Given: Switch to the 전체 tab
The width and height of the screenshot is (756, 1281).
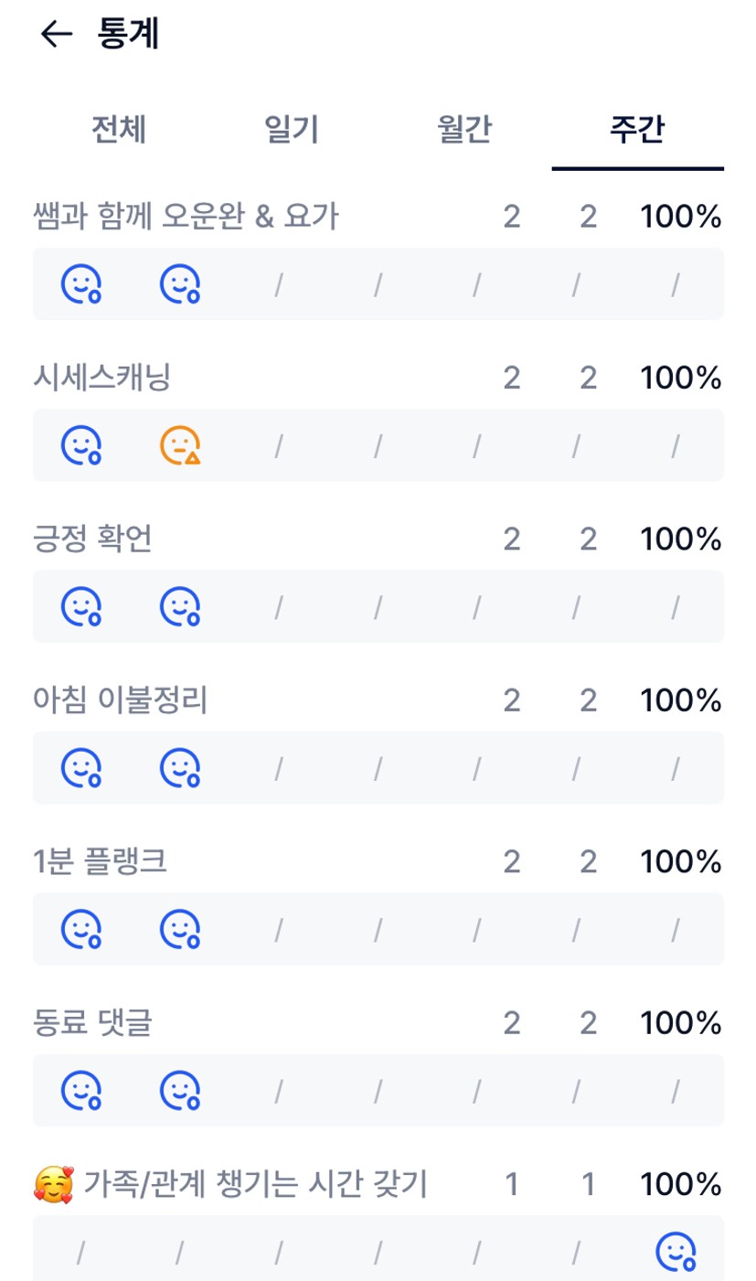Looking at the screenshot, I should click(x=119, y=130).
